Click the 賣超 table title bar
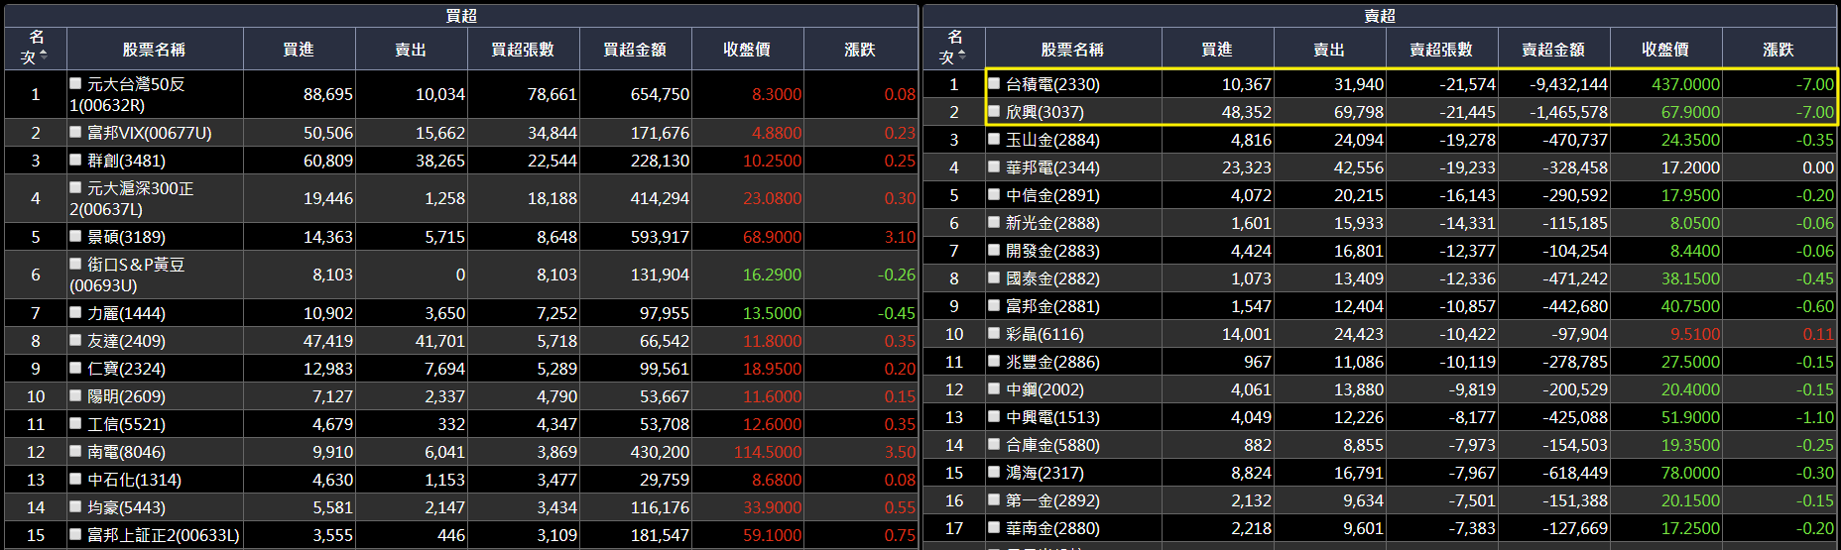This screenshot has width=1841, height=550. coord(1380,16)
